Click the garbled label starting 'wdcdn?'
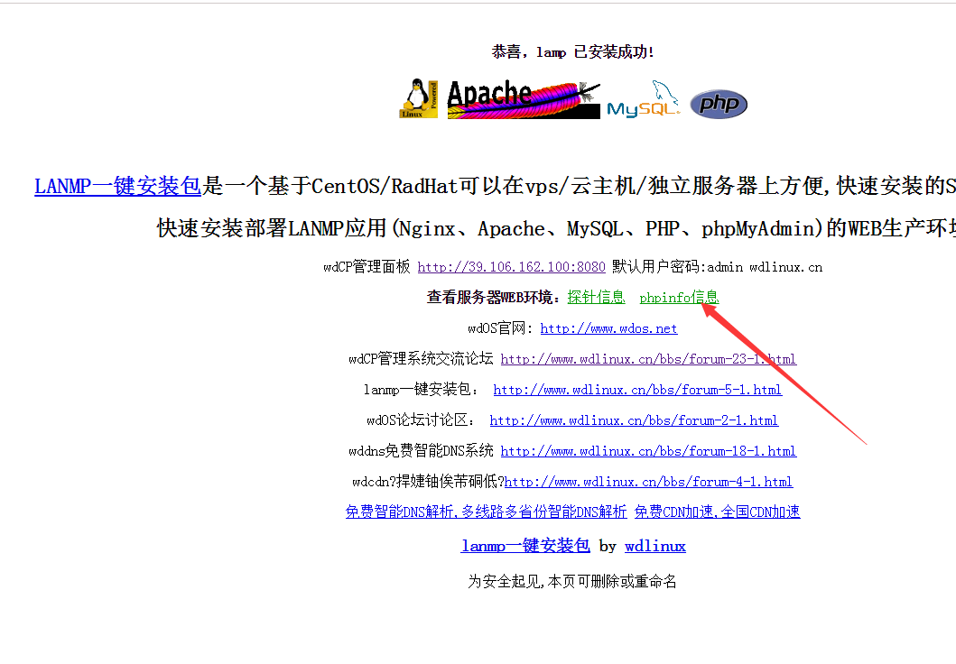This screenshot has width=956, height=664. (428, 482)
